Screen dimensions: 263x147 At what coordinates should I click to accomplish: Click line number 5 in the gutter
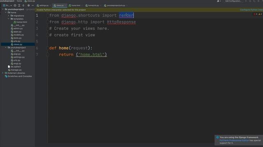[x=37, y=42]
